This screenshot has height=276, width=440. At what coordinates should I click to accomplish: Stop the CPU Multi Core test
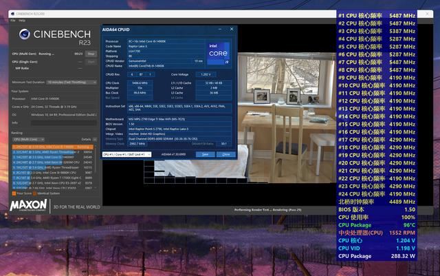91,54
